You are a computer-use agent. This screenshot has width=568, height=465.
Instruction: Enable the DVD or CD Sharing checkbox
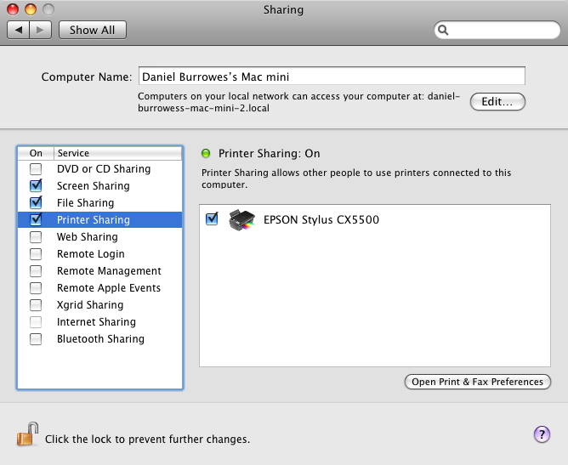pyautogui.click(x=36, y=169)
